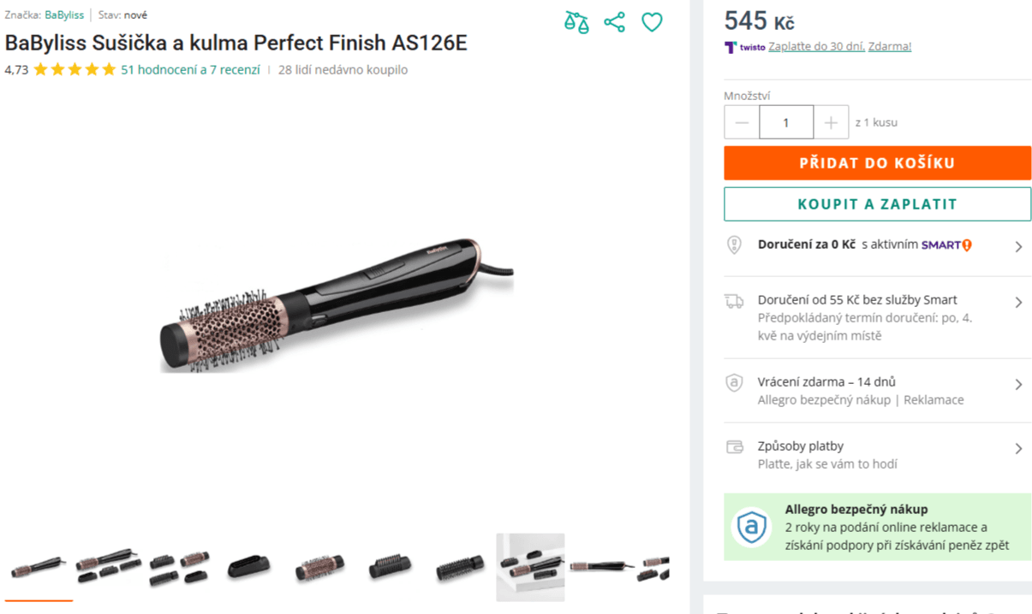Expand the Doručení od 55 Kč details
The width and height of the screenshot is (1032, 614).
[1018, 302]
